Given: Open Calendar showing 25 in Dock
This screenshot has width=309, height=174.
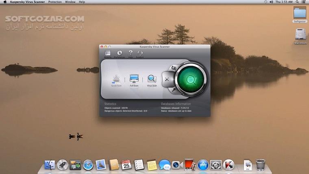Looking at the screenshot, I should point(126,165).
